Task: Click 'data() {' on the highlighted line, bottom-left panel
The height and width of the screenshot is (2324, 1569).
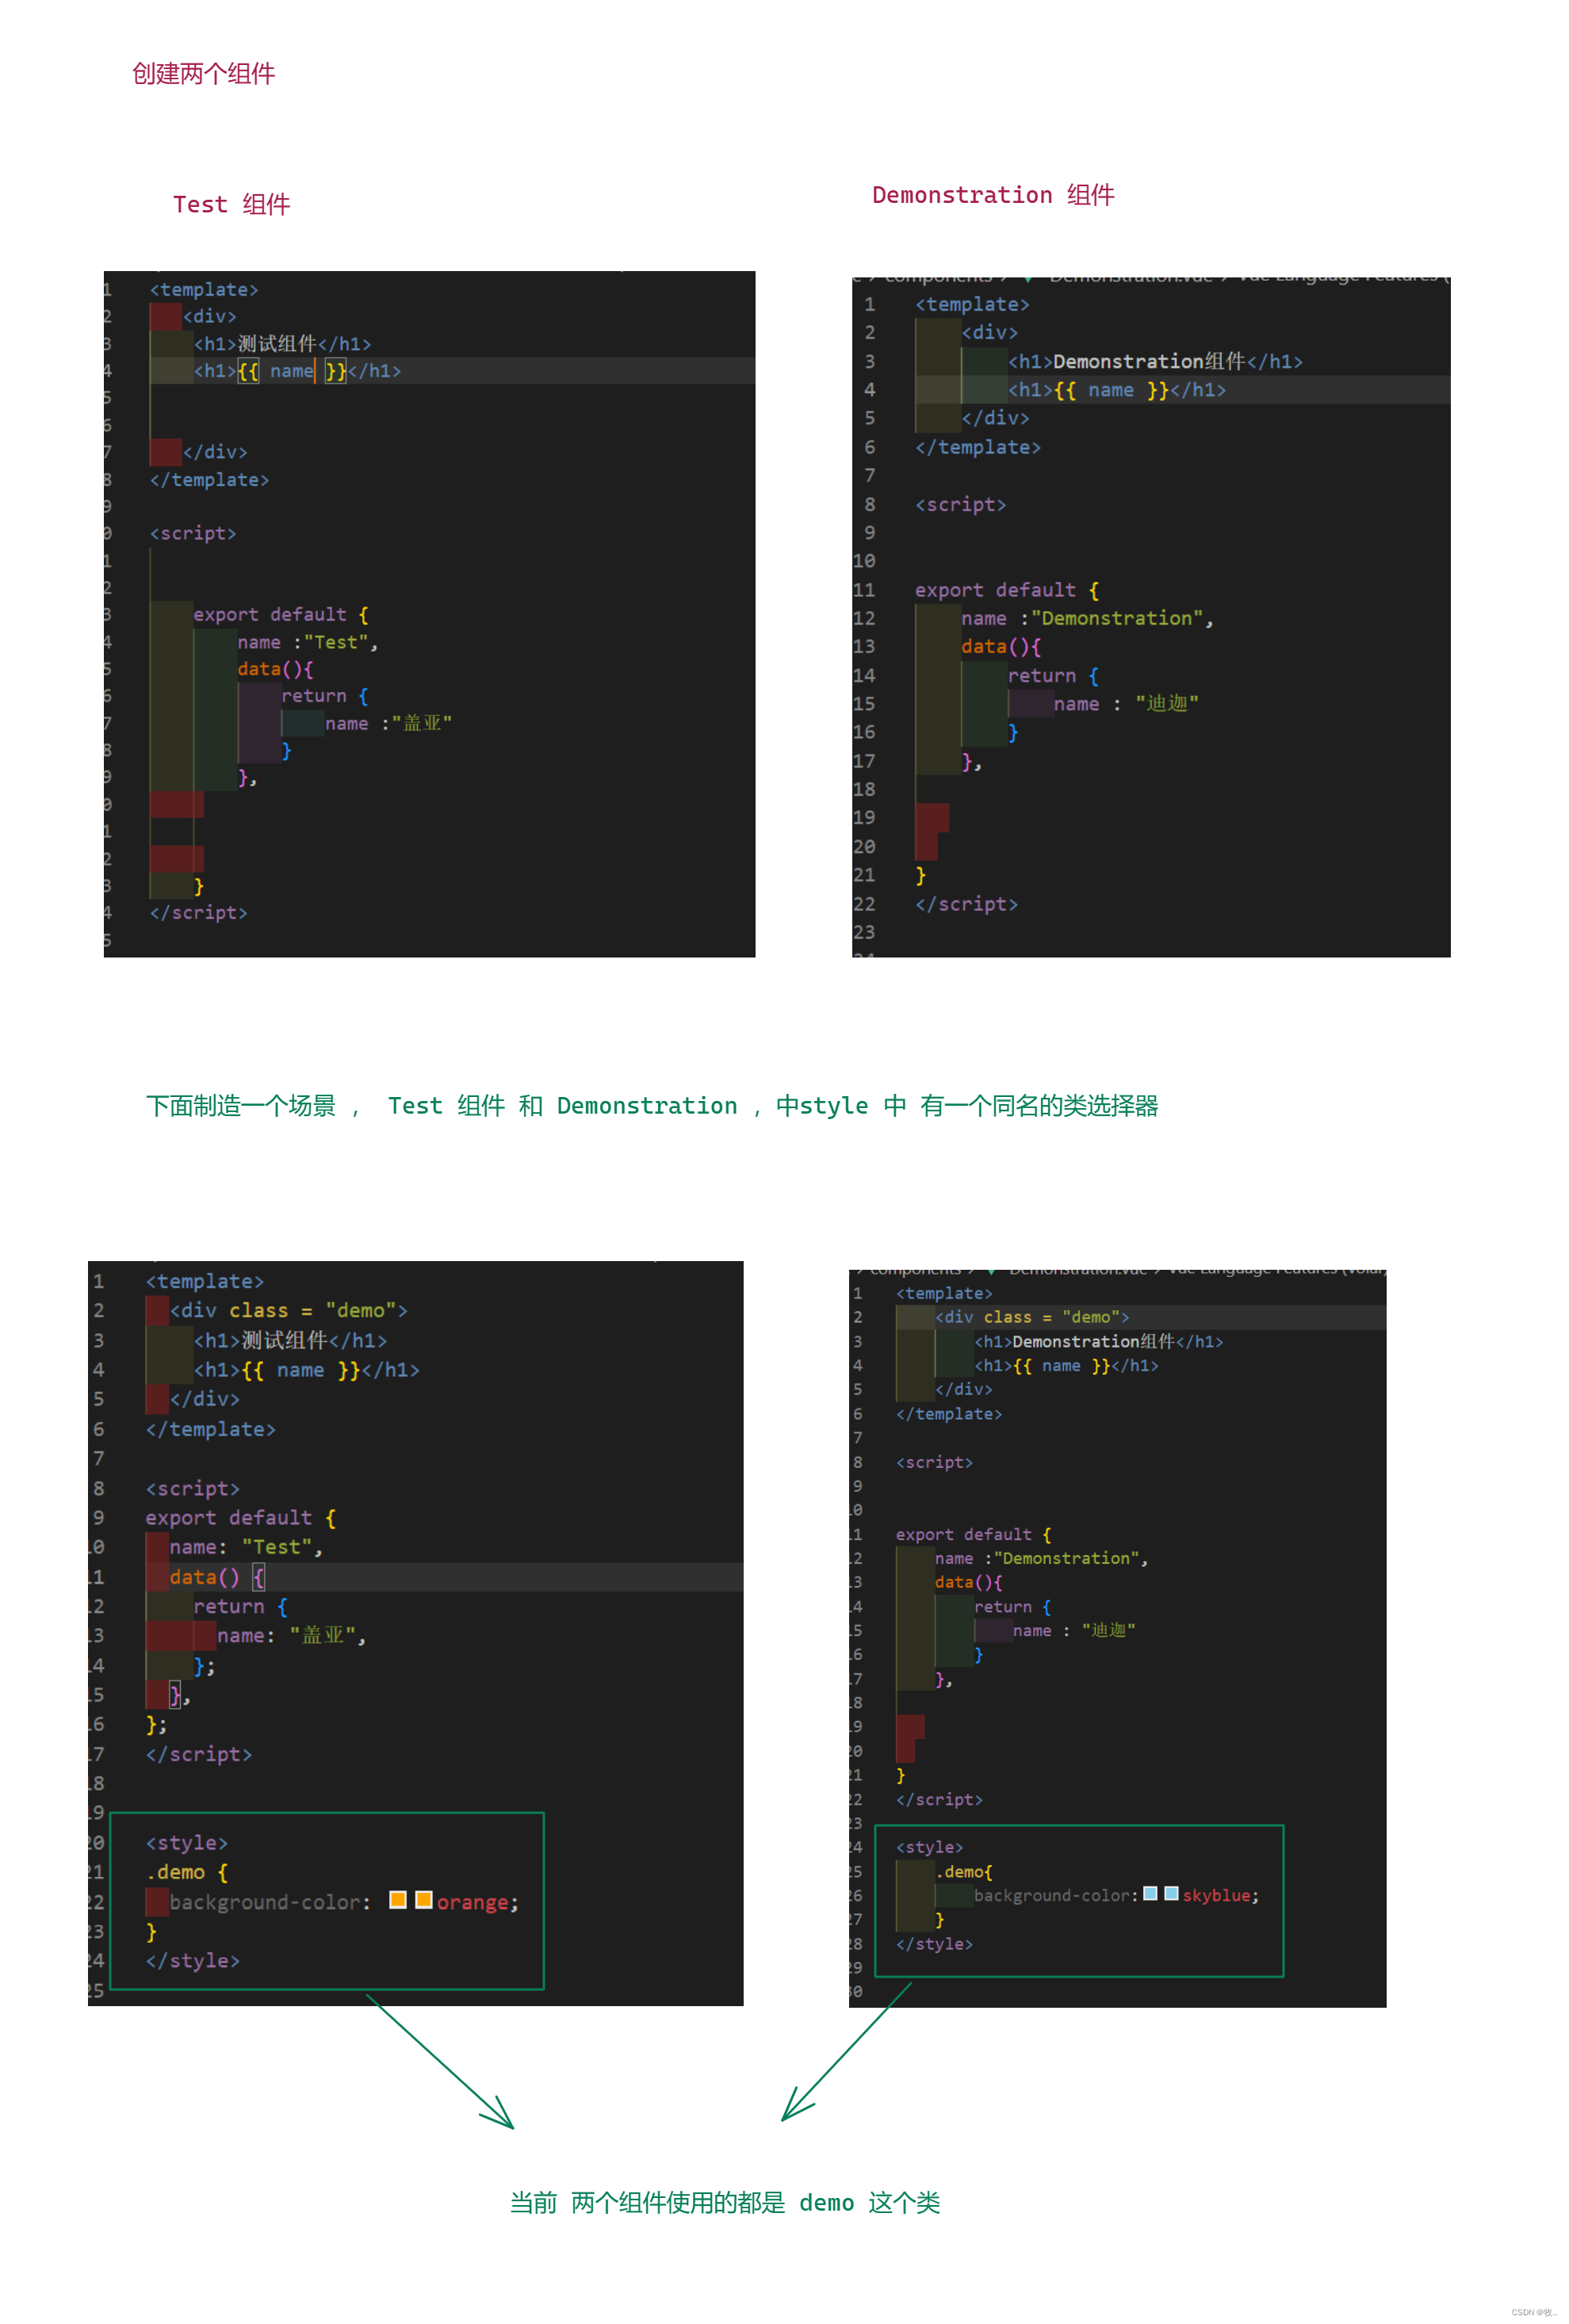Action: [217, 1577]
